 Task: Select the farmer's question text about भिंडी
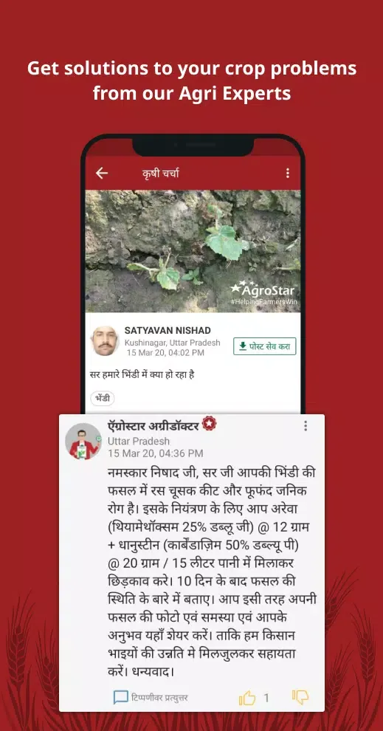tap(142, 375)
